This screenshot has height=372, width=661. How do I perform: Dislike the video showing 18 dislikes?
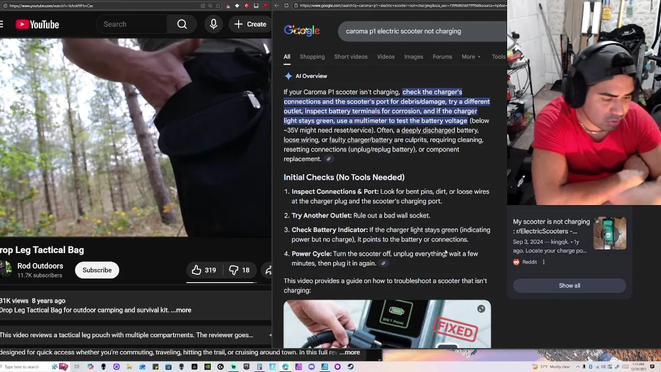(x=239, y=270)
